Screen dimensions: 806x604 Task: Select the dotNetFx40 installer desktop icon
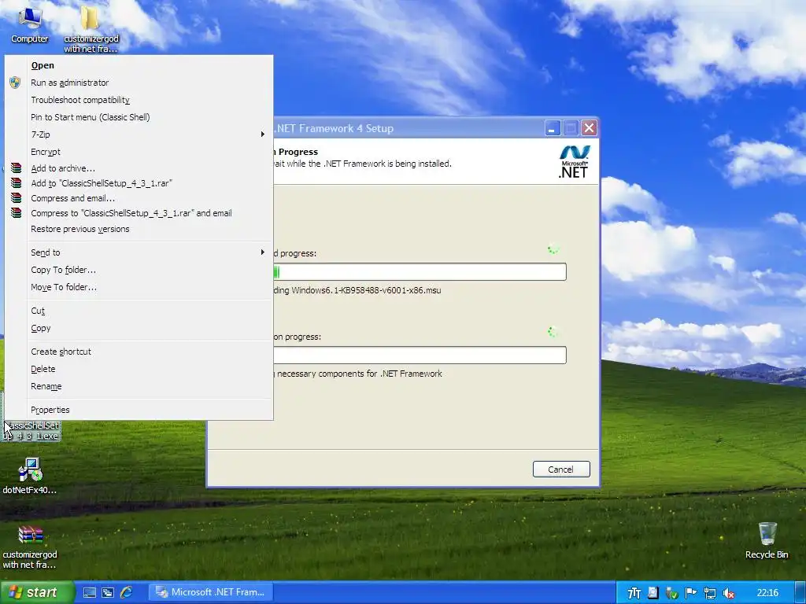point(30,476)
